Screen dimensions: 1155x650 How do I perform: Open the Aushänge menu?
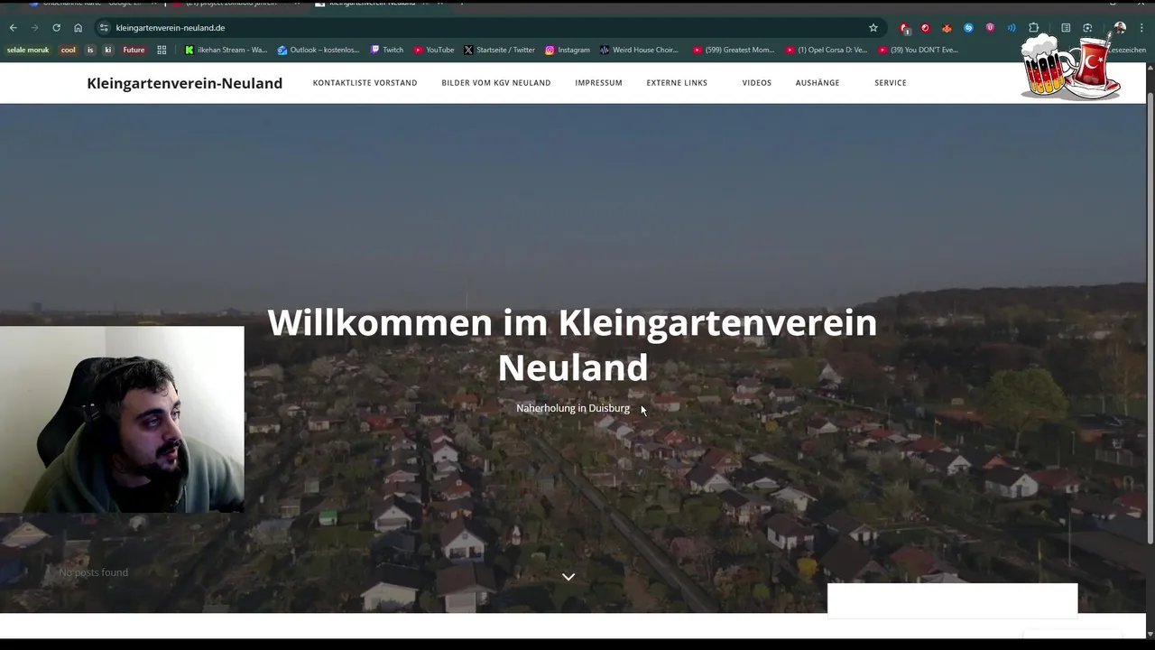click(x=818, y=83)
